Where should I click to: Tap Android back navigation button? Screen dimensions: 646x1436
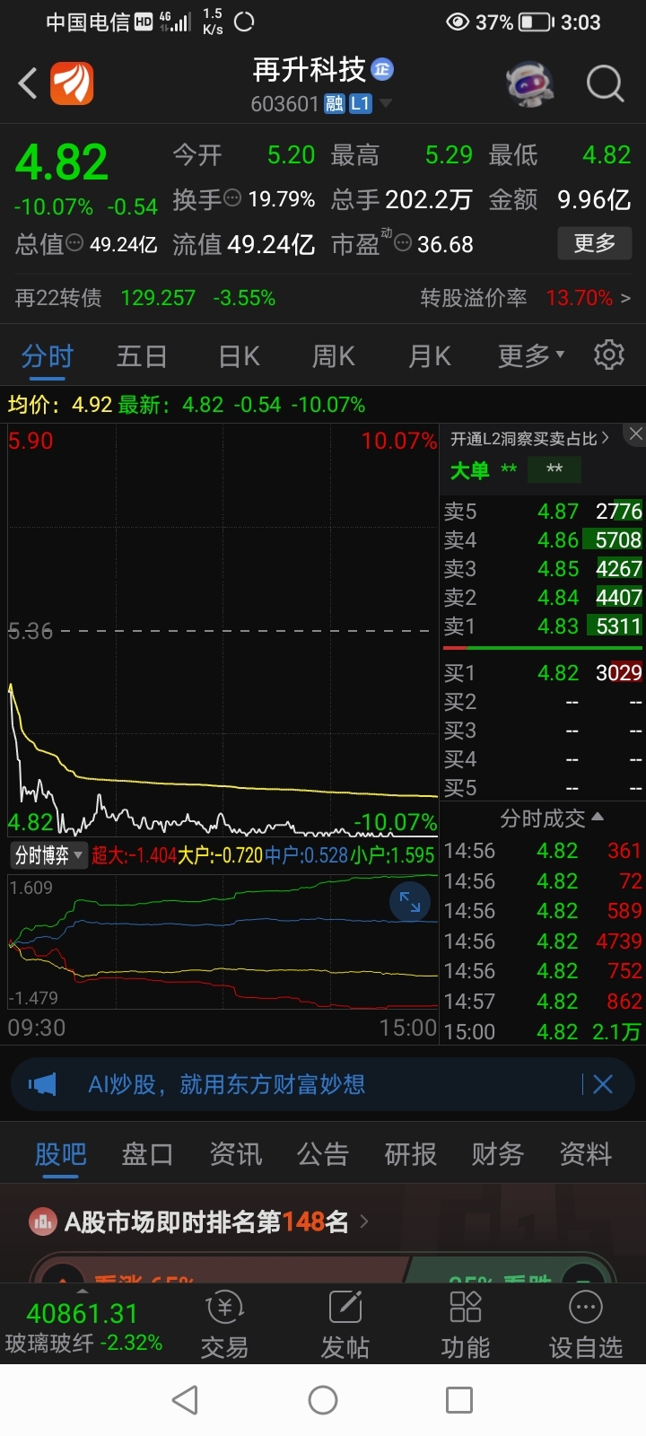point(185,1400)
